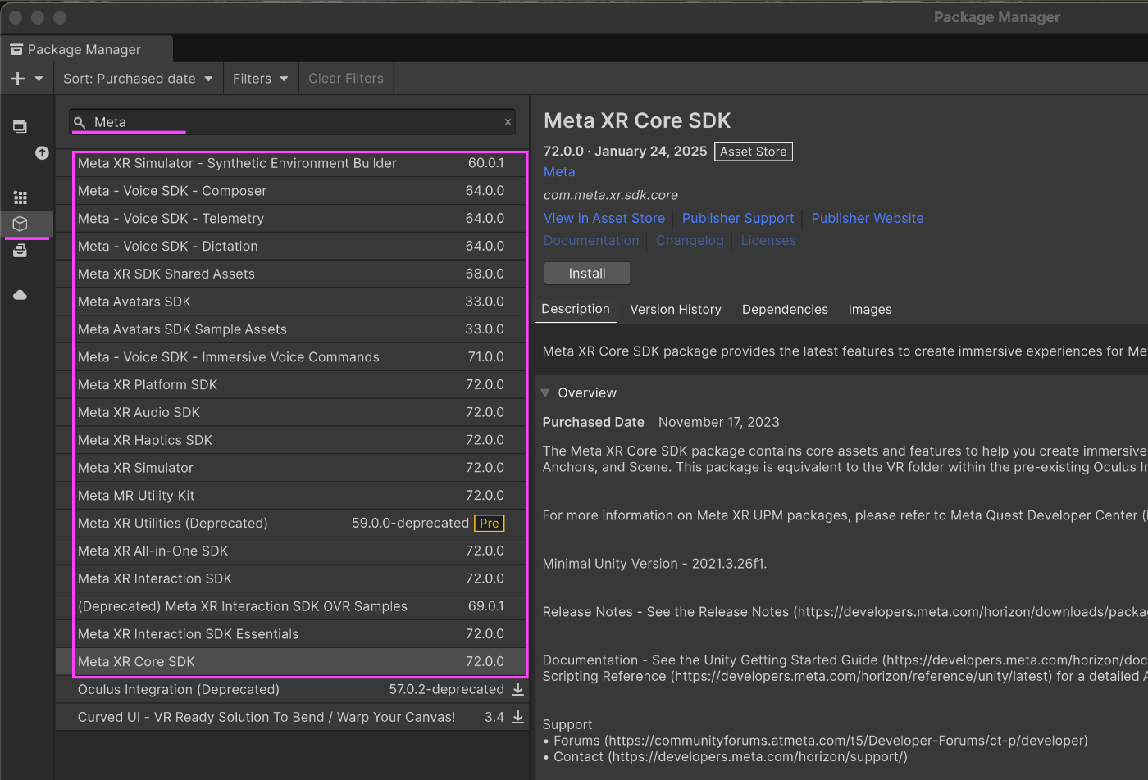Open the Documentation link
The width and height of the screenshot is (1148, 780).
[x=591, y=241]
